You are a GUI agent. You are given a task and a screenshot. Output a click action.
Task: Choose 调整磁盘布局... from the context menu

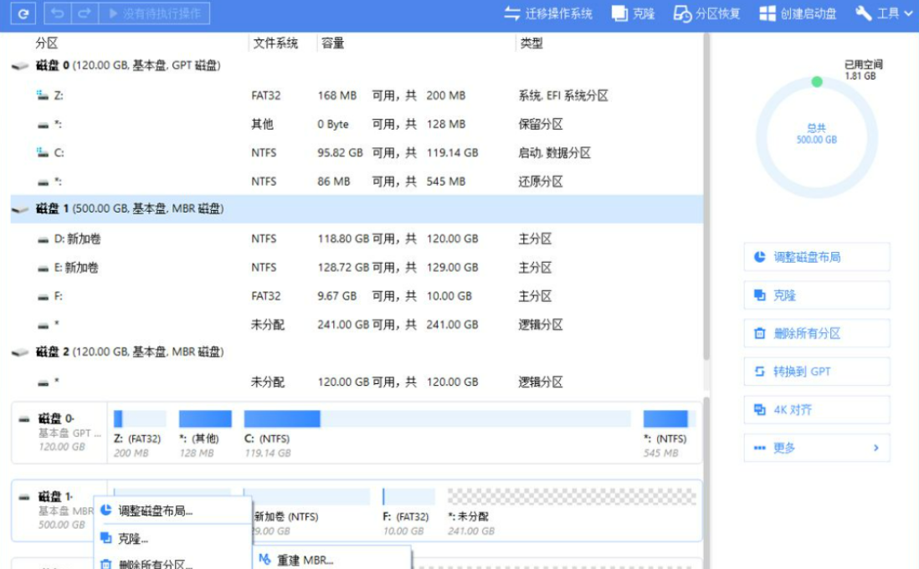click(156, 510)
